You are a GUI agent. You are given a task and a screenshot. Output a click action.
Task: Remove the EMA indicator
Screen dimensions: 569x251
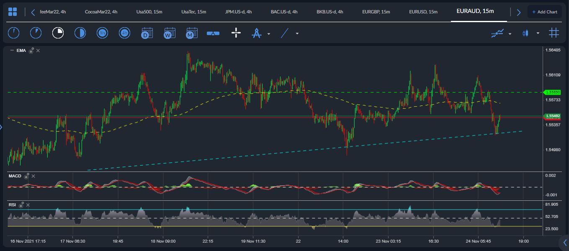pos(38,51)
